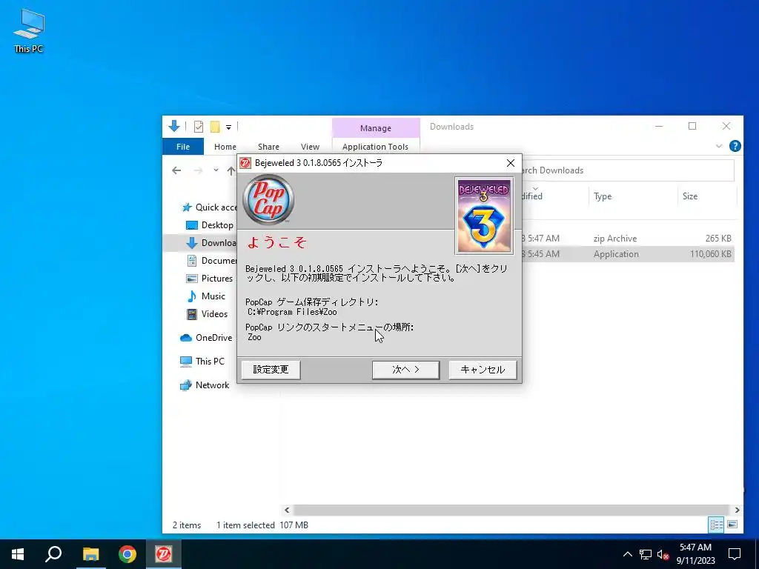Select Documents in navigation pane
This screenshot has width=759, height=569.
(211, 261)
